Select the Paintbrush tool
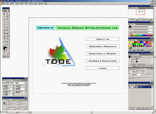This screenshot has width=156, height=114. [4, 25]
